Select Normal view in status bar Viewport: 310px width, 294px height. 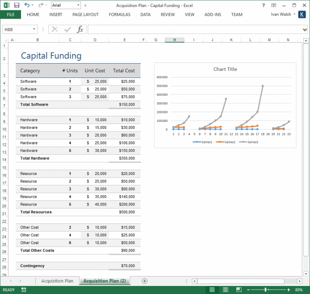click(212, 289)
